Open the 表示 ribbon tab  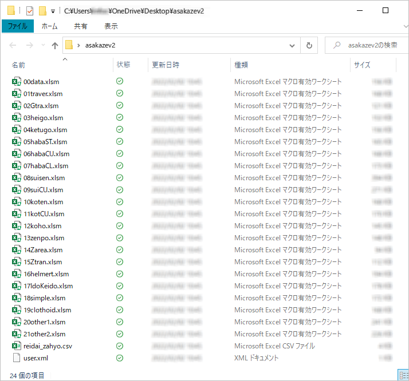(x=111, y=26)
